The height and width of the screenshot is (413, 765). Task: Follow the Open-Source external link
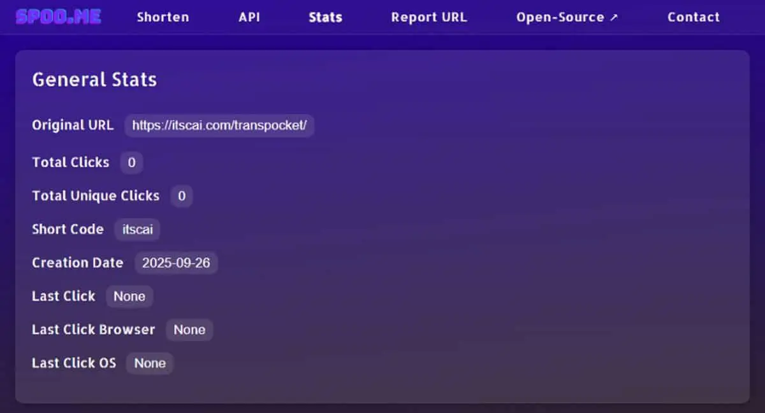567,17
